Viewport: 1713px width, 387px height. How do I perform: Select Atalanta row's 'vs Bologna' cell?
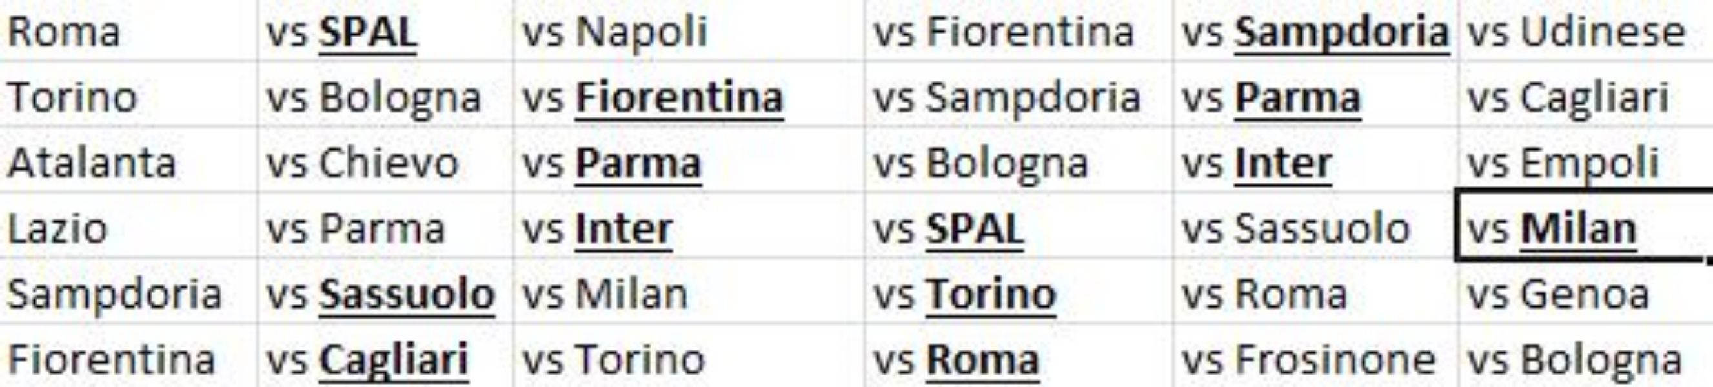pyautogui.click(x=980, y=163)
